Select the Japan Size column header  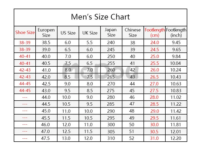pos(111,32)
